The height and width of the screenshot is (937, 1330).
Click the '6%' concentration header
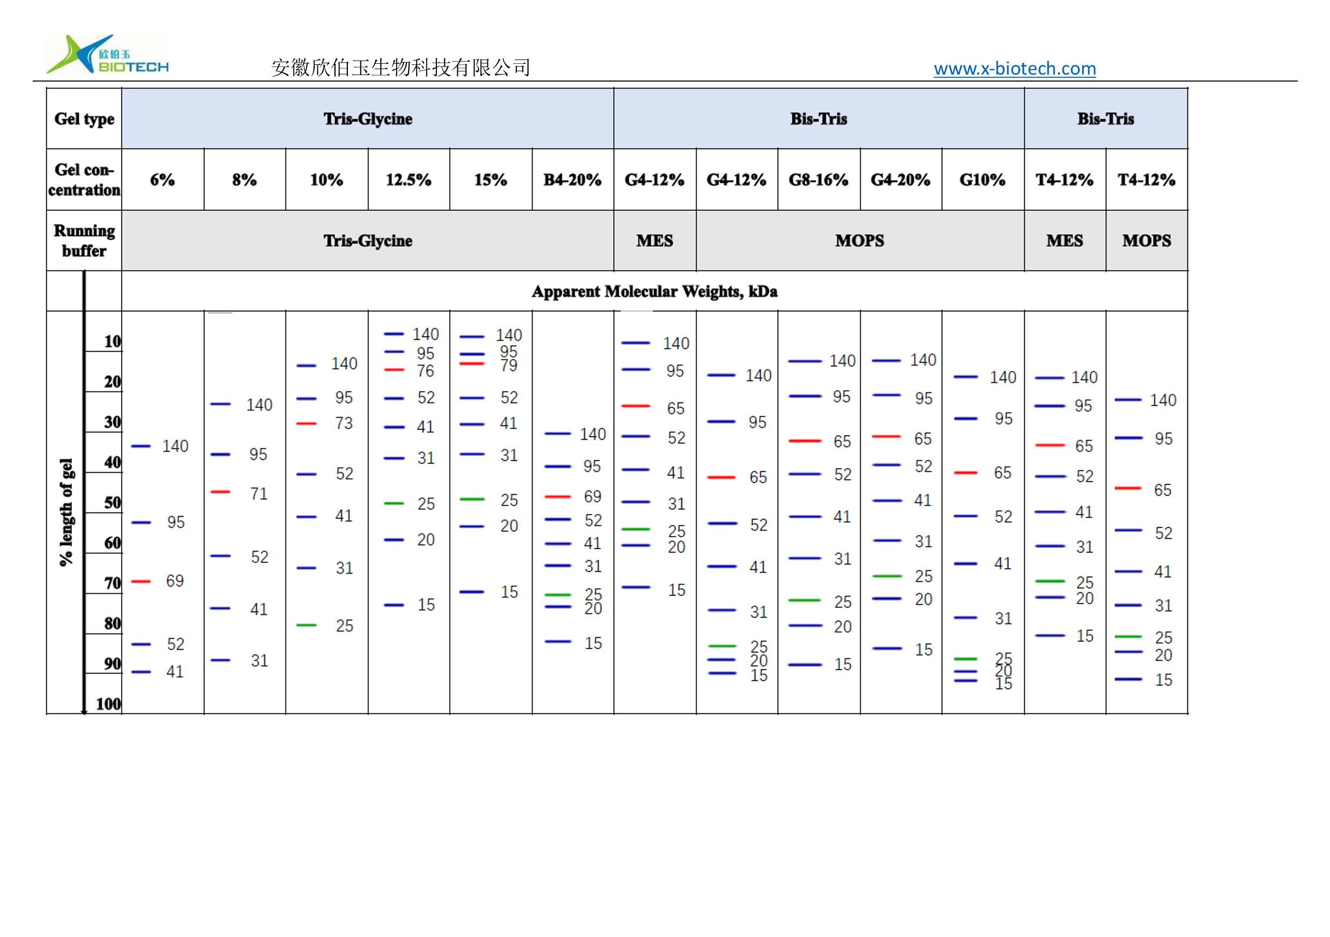click(x=162, y=180)
